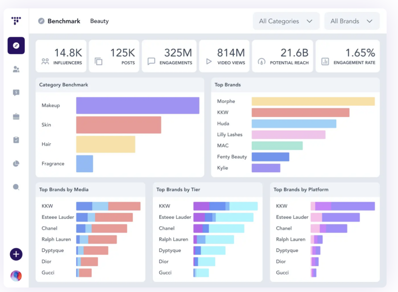Click the influencers people icon on stat card

(45, 61)
